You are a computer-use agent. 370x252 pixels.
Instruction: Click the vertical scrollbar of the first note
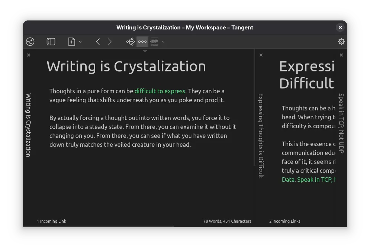(x=254, y=107)
